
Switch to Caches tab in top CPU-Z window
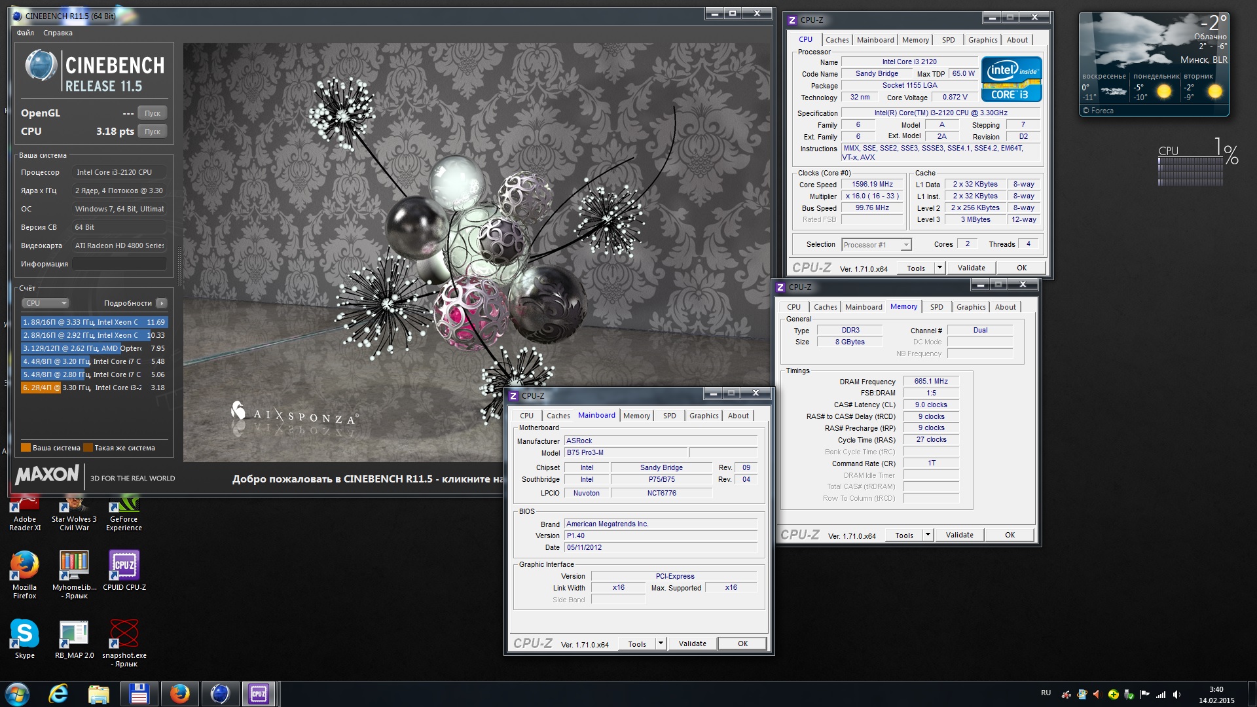[837, 40]
